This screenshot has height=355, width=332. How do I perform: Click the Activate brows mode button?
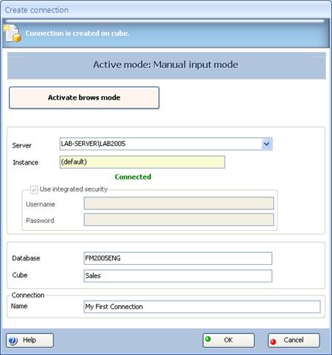coord(84,98)
